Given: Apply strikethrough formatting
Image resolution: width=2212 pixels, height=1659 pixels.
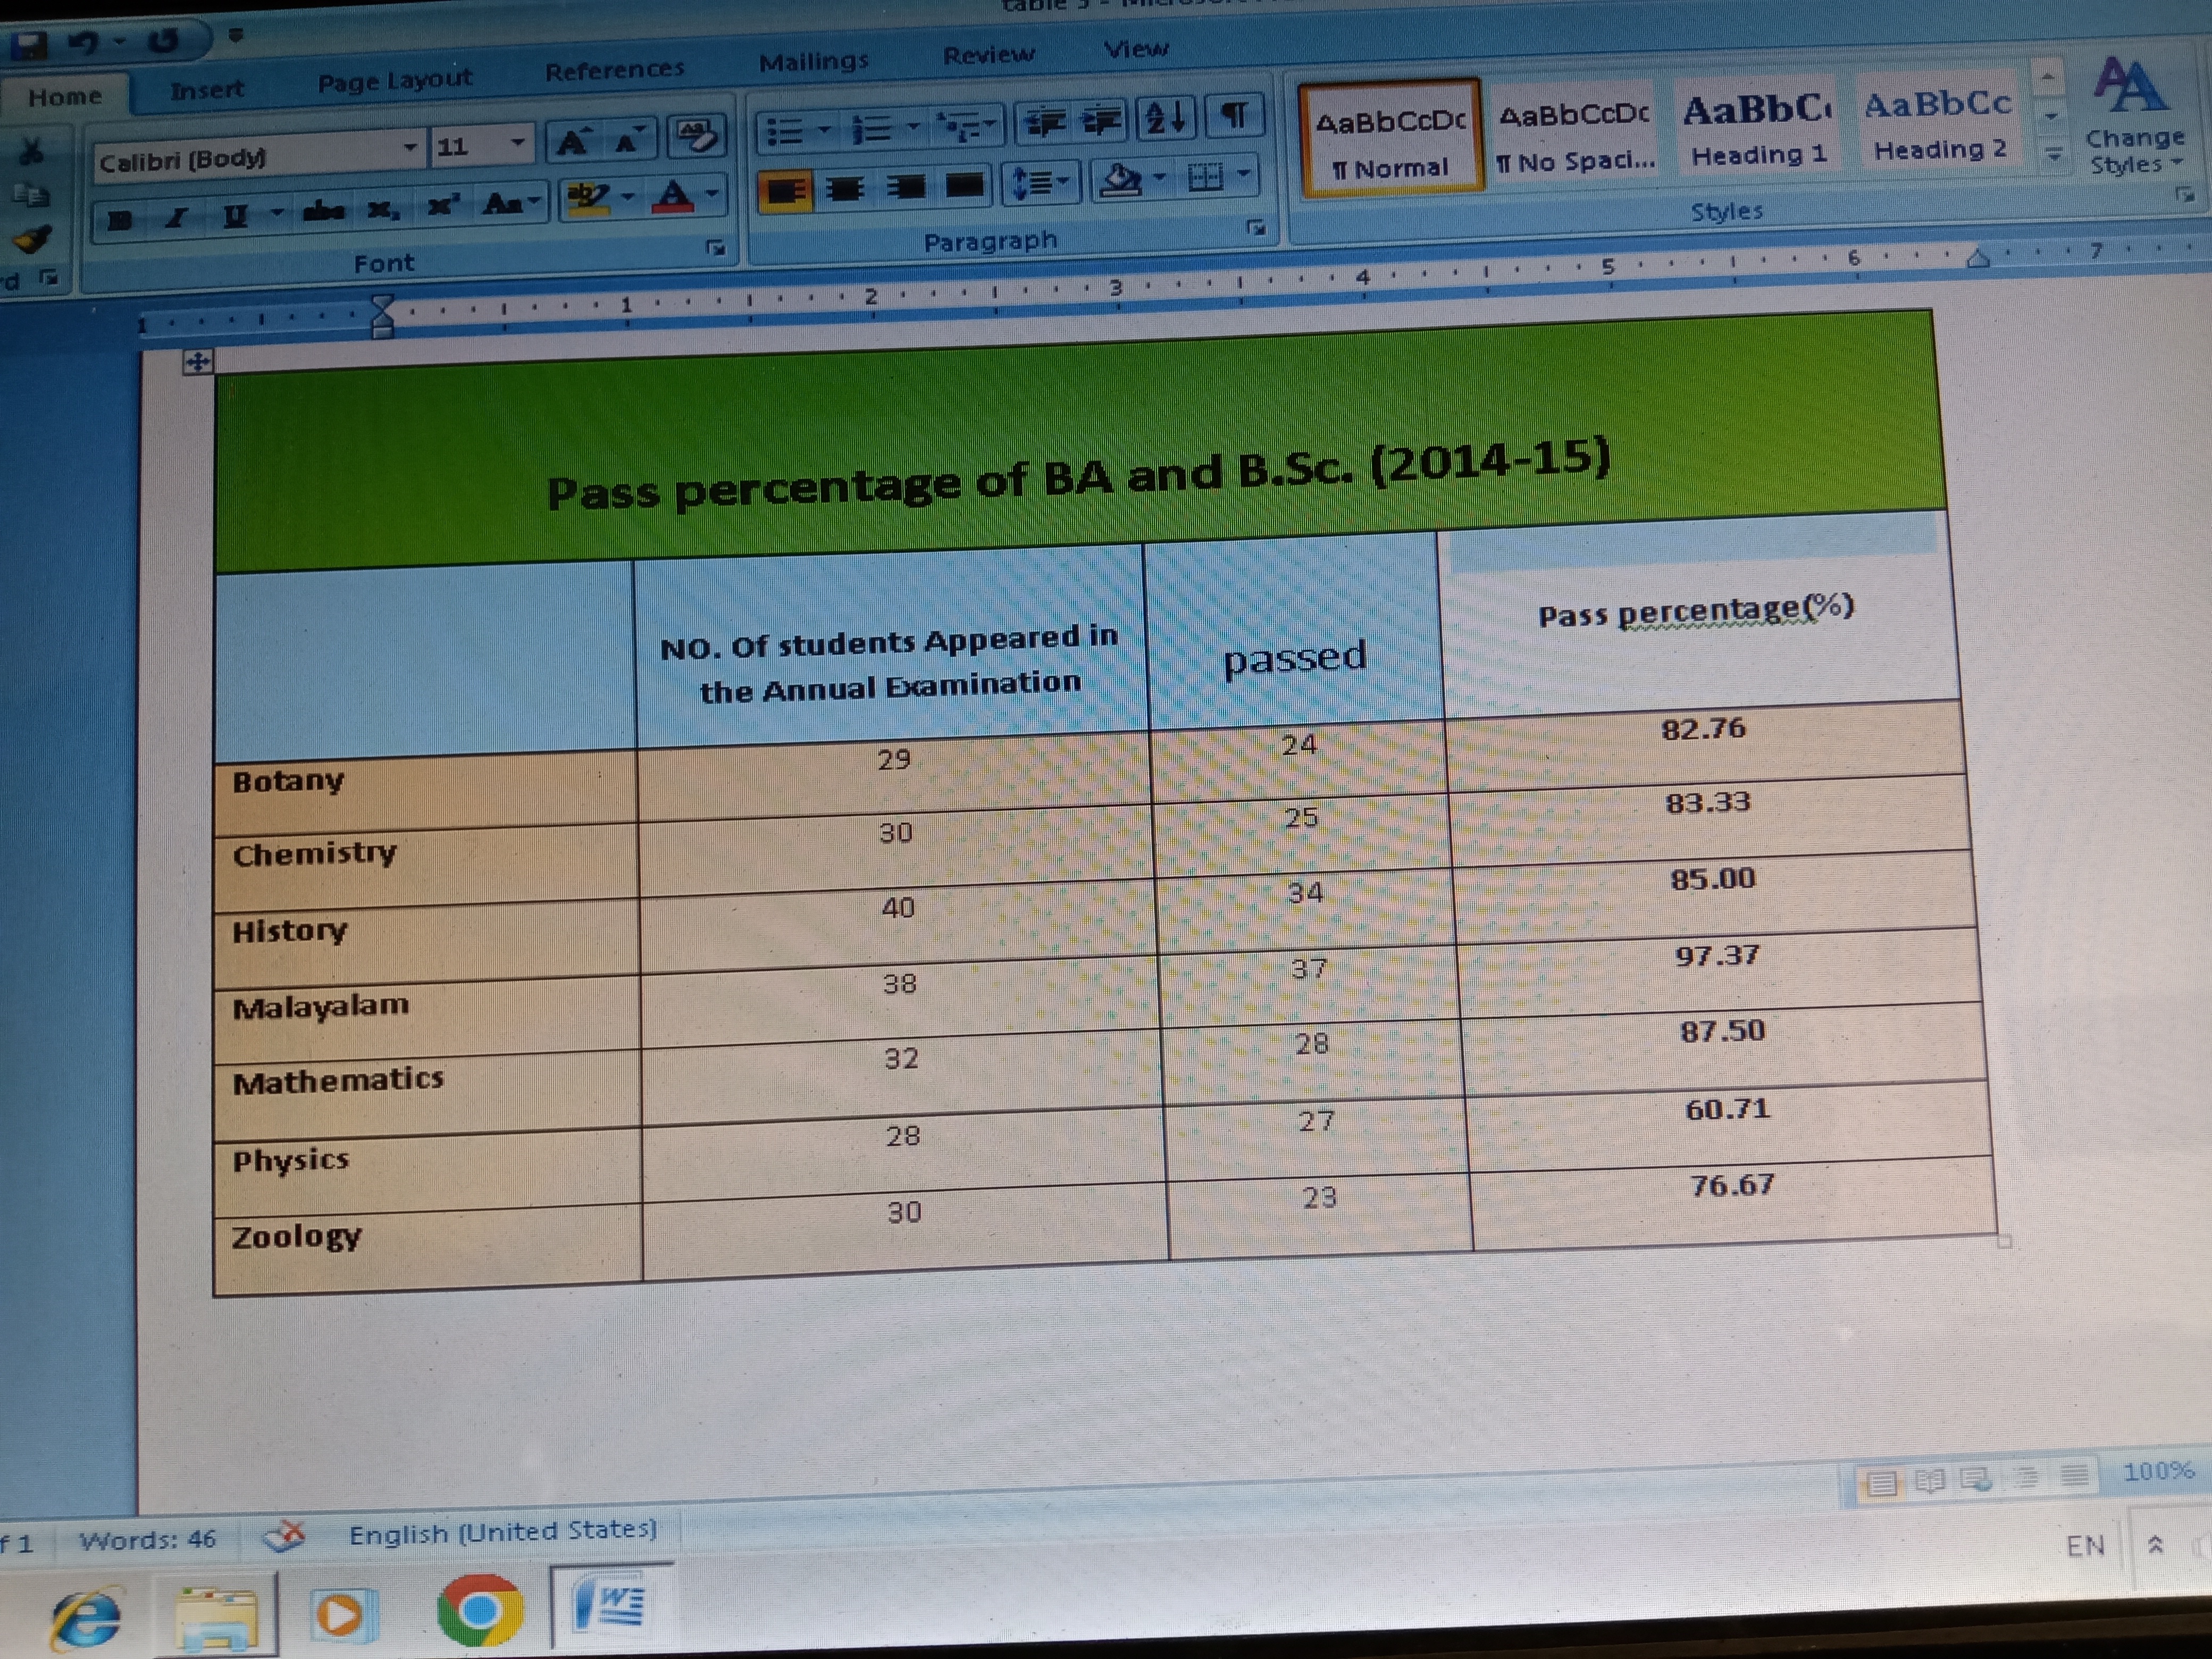Looking at the screenshot, I should coord(324,211).
